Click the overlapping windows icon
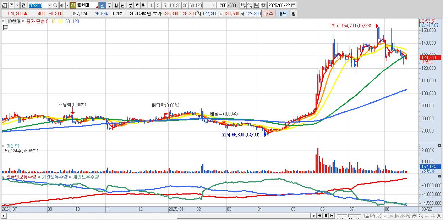This screenshot has height=220, width=443. pyautogui.click(x=373, y=216)
